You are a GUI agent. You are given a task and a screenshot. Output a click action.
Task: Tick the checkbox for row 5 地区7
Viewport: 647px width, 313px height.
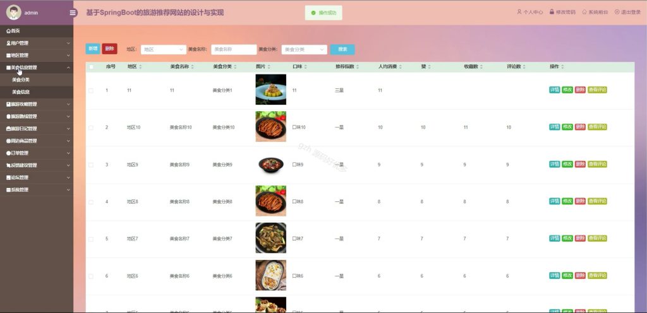[x=91, y=239]
